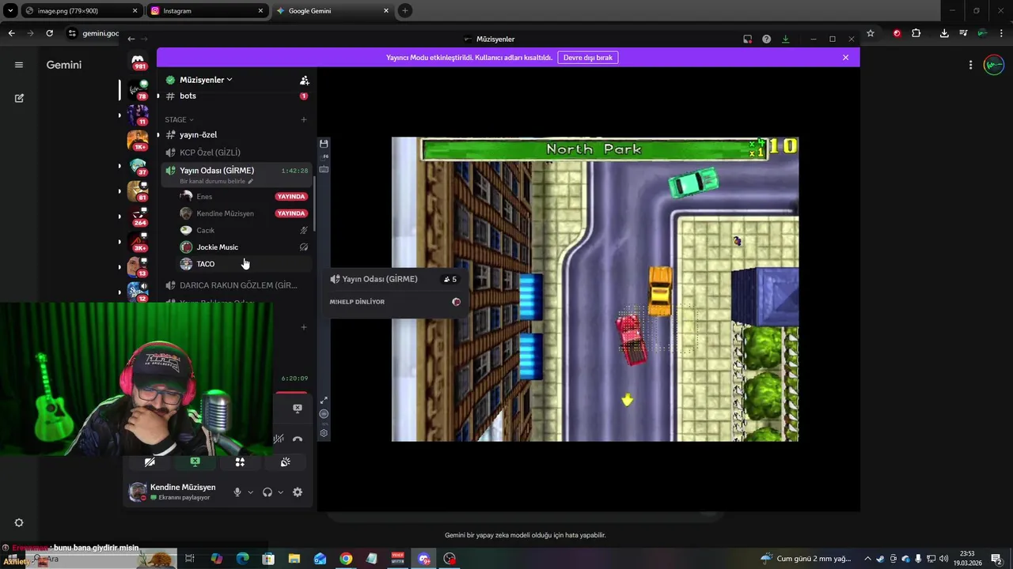This screenshot has width=1013, height=569.
Task: Watch Enes's stream via YAYINDA badge
Action: click(291, 197)
